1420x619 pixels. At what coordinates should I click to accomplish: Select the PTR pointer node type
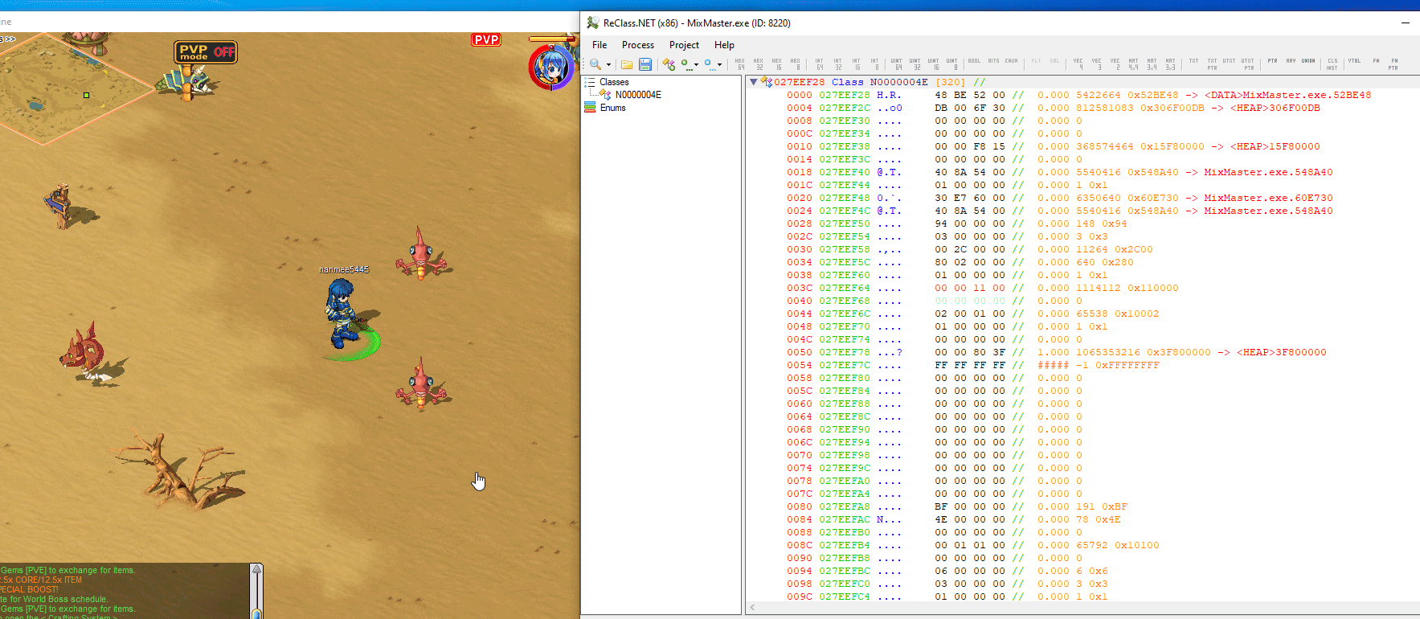(x=1273, y=61)
